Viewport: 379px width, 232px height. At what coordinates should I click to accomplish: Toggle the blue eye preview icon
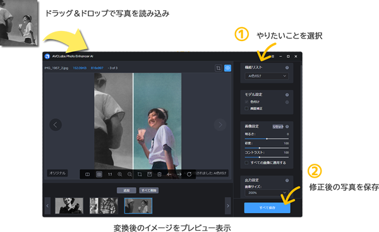pyautogui.click(x=227, y=68)
